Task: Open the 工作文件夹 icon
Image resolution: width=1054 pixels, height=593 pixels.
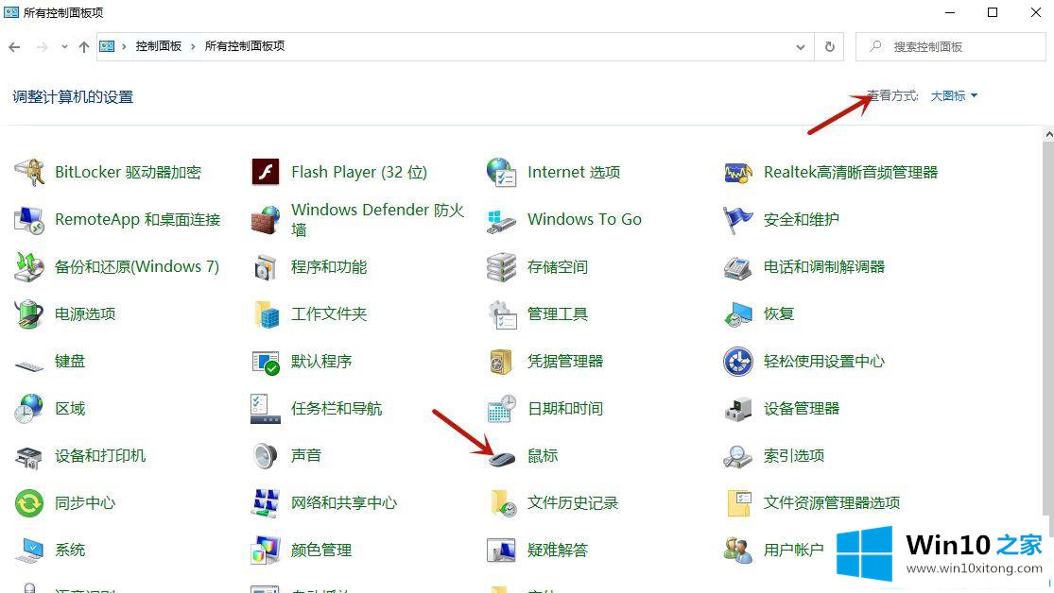Action: [x=267, y=314]
